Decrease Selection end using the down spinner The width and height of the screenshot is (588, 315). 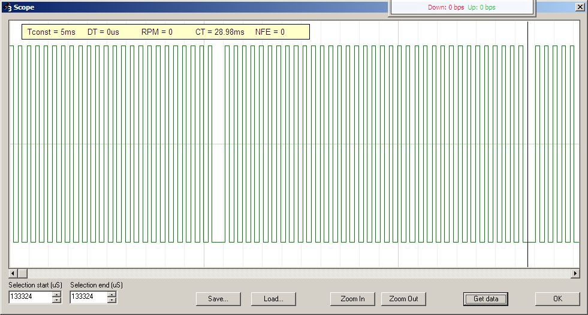tap(111, 300)
